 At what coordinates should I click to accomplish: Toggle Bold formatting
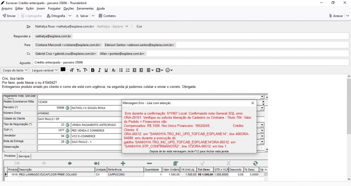(93, 70)
